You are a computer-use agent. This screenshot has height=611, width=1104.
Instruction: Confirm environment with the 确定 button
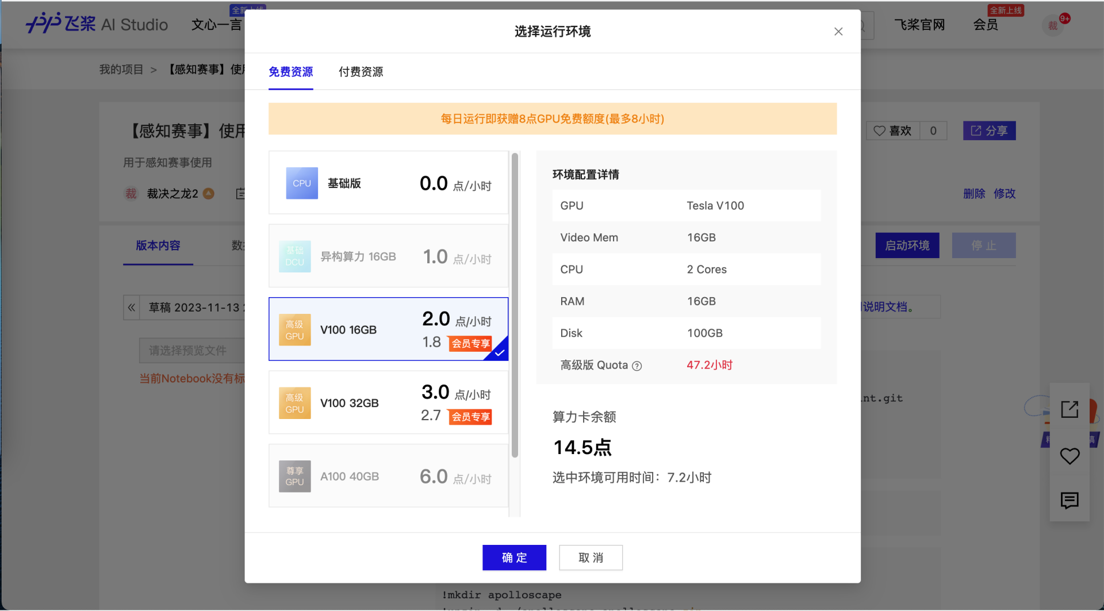514,558
